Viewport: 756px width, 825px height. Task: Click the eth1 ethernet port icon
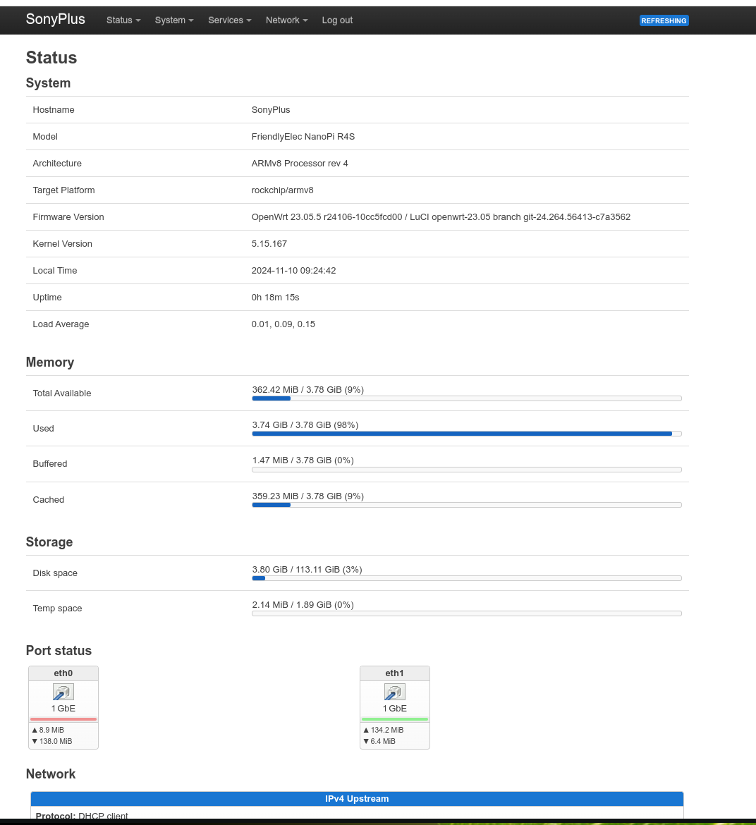(395, 692)
